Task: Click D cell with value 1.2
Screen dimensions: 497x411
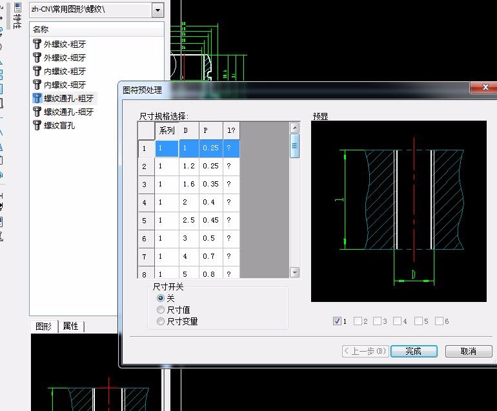Action: click(189, 166)
